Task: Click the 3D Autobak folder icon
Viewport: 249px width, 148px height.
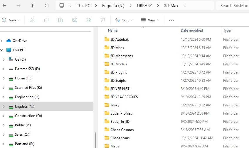Action: point(107,39)
